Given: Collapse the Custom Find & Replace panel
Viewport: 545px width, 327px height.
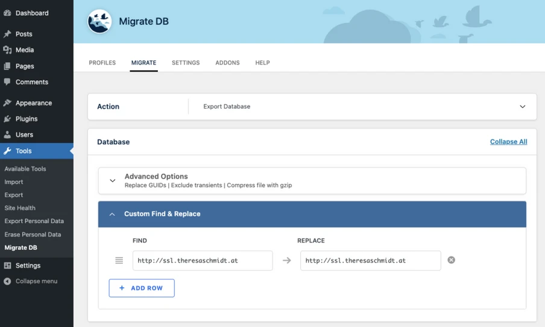Looking at the screenshot, I should point(112,214).
